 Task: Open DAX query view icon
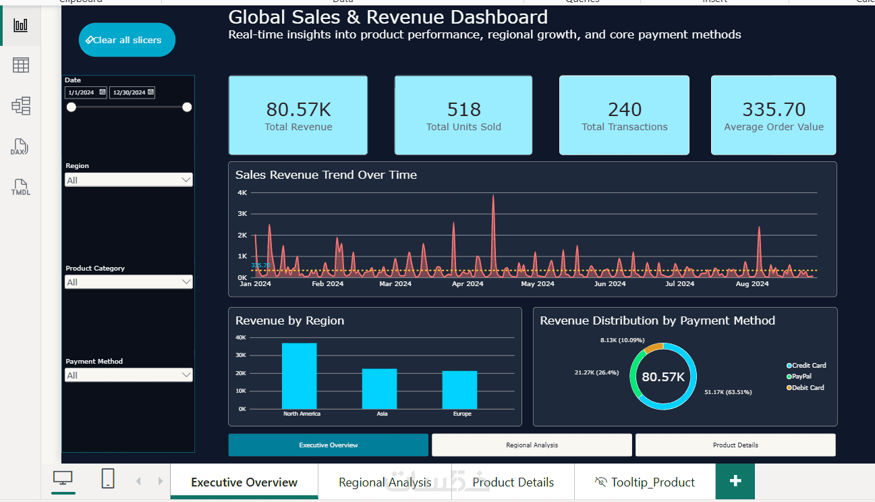click(20, 147)
